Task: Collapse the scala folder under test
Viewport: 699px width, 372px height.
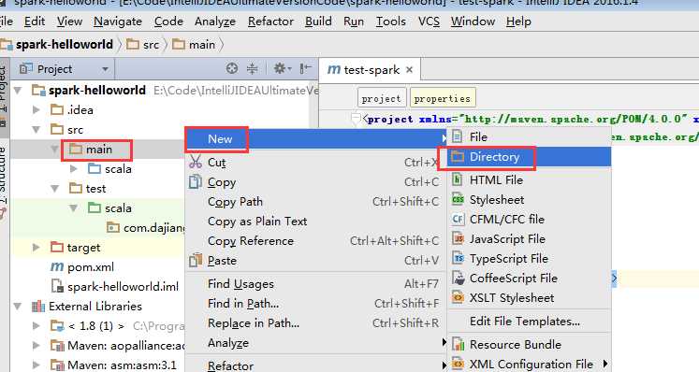Action: pos(74,208)
